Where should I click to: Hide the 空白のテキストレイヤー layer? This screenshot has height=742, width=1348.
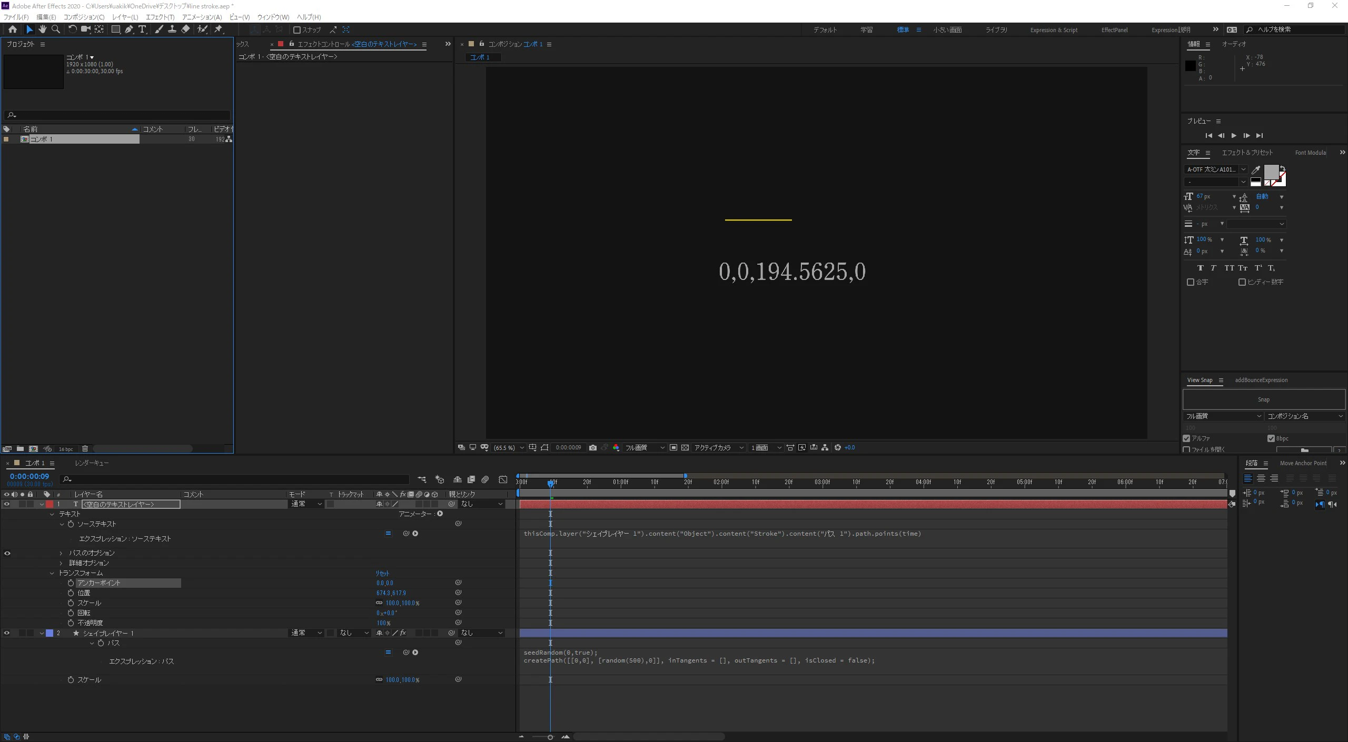pyautogui.click(x=7, y=504)
